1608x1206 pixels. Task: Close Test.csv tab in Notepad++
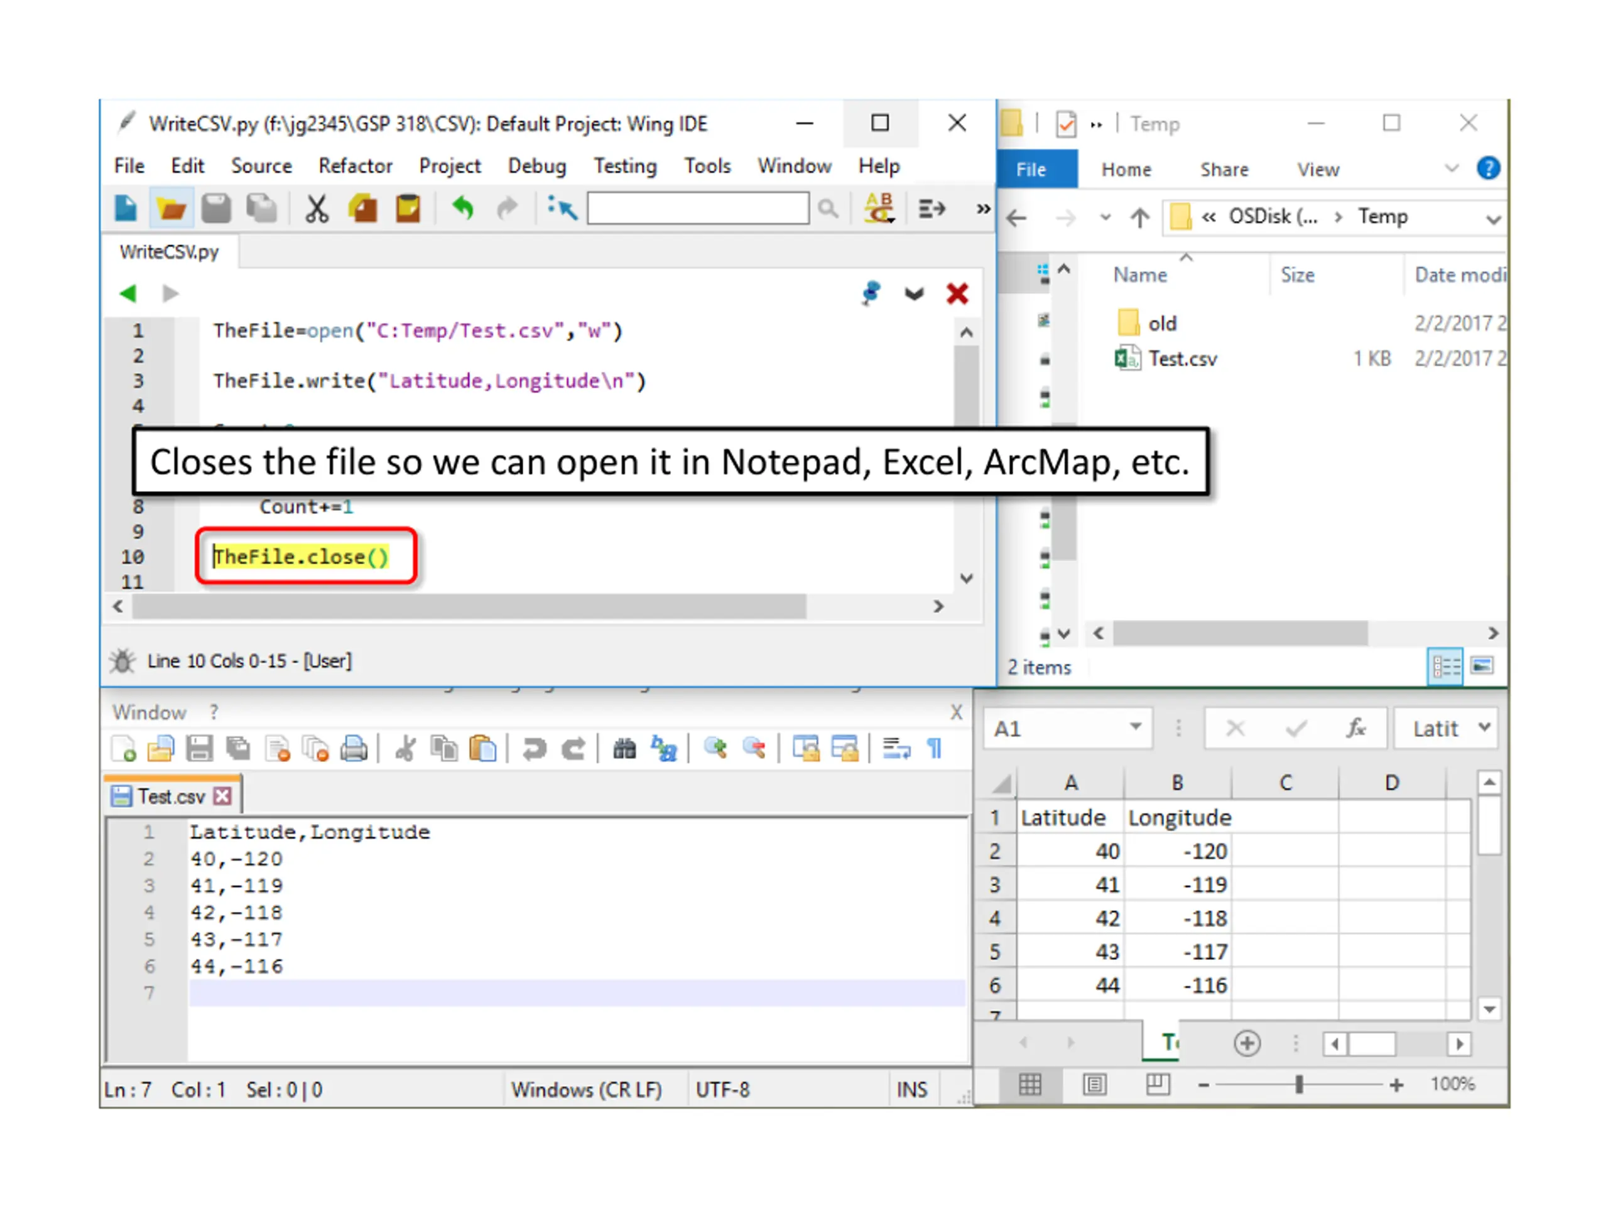click(x=222, y=796)
